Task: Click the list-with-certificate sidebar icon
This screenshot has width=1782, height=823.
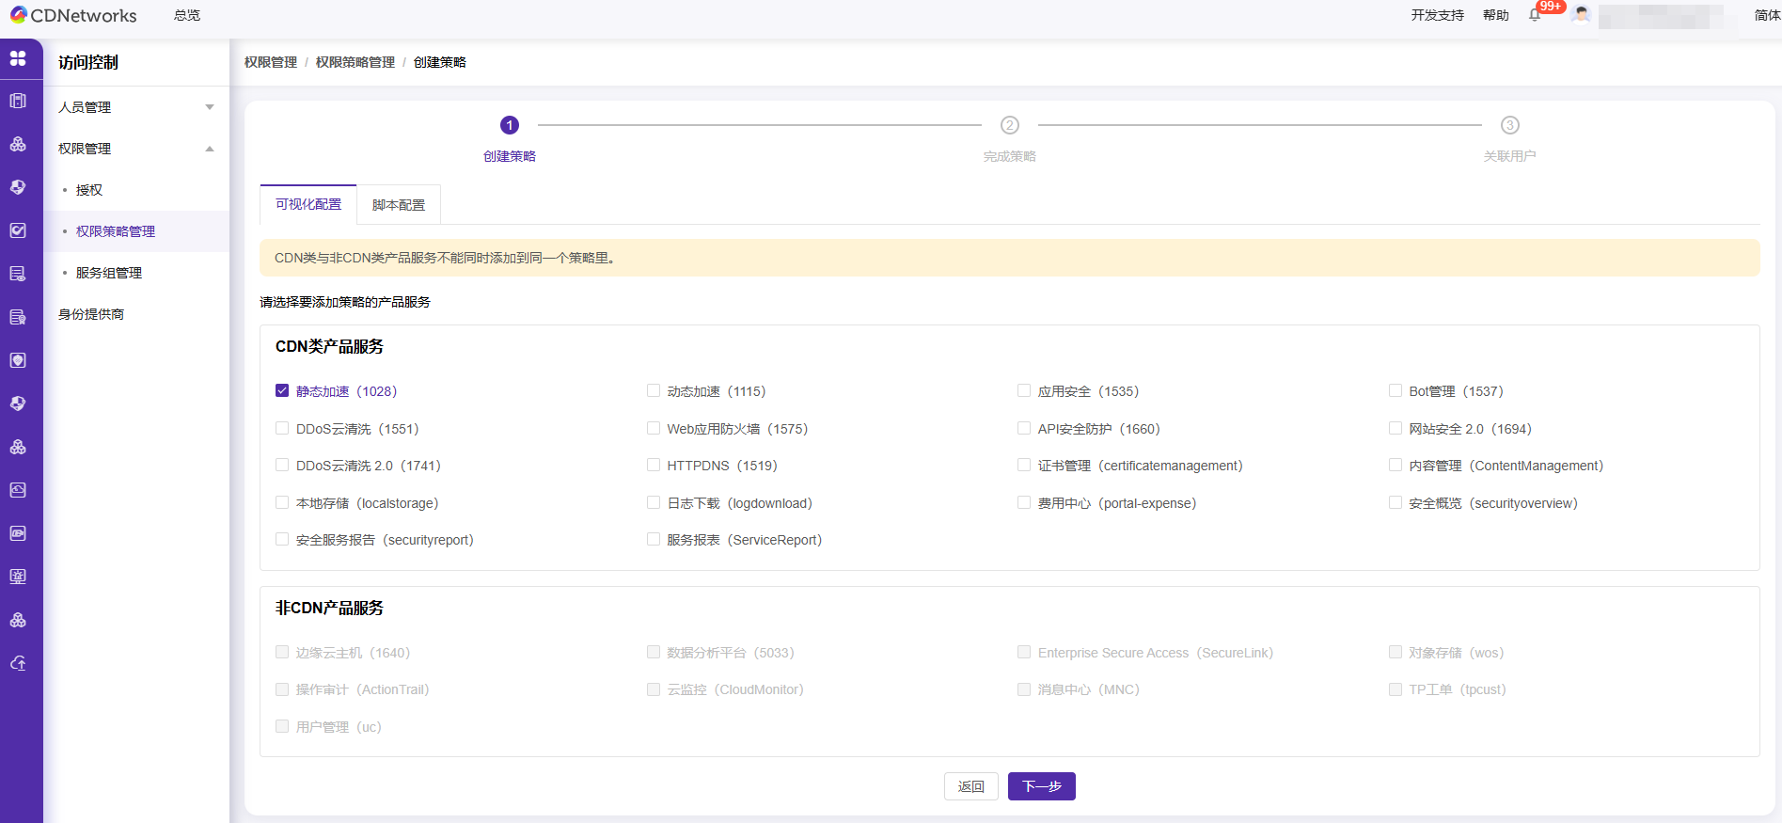Action: [18, 317]
